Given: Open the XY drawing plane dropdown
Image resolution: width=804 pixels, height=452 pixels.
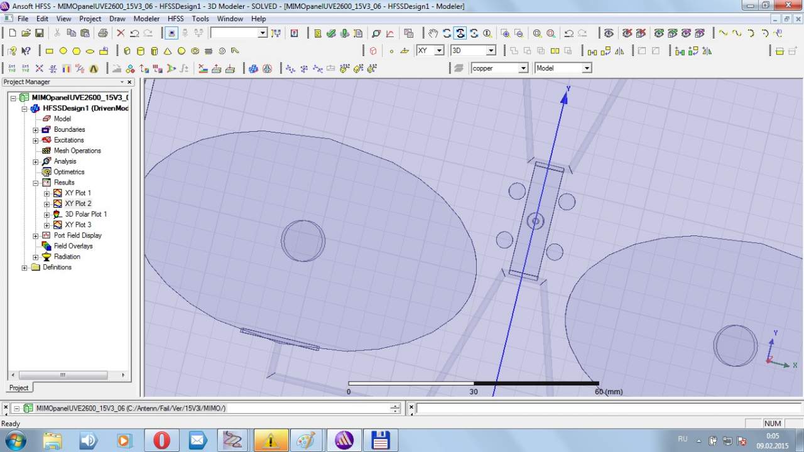Looking at the screenshot, I should point(439,51).
